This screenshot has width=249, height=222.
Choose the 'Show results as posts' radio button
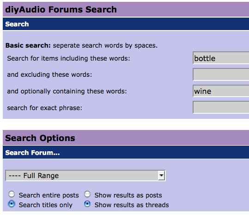tap(87, 194)
